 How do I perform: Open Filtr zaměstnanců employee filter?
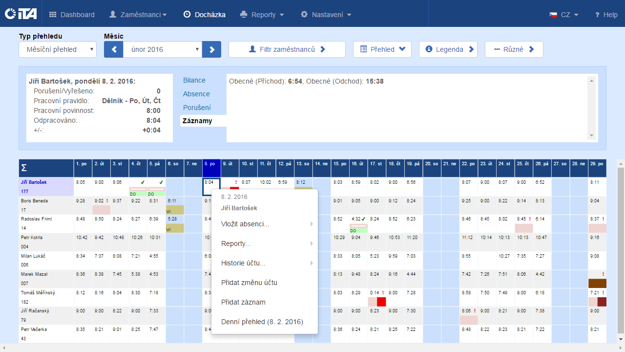click(x=287, y=49)
